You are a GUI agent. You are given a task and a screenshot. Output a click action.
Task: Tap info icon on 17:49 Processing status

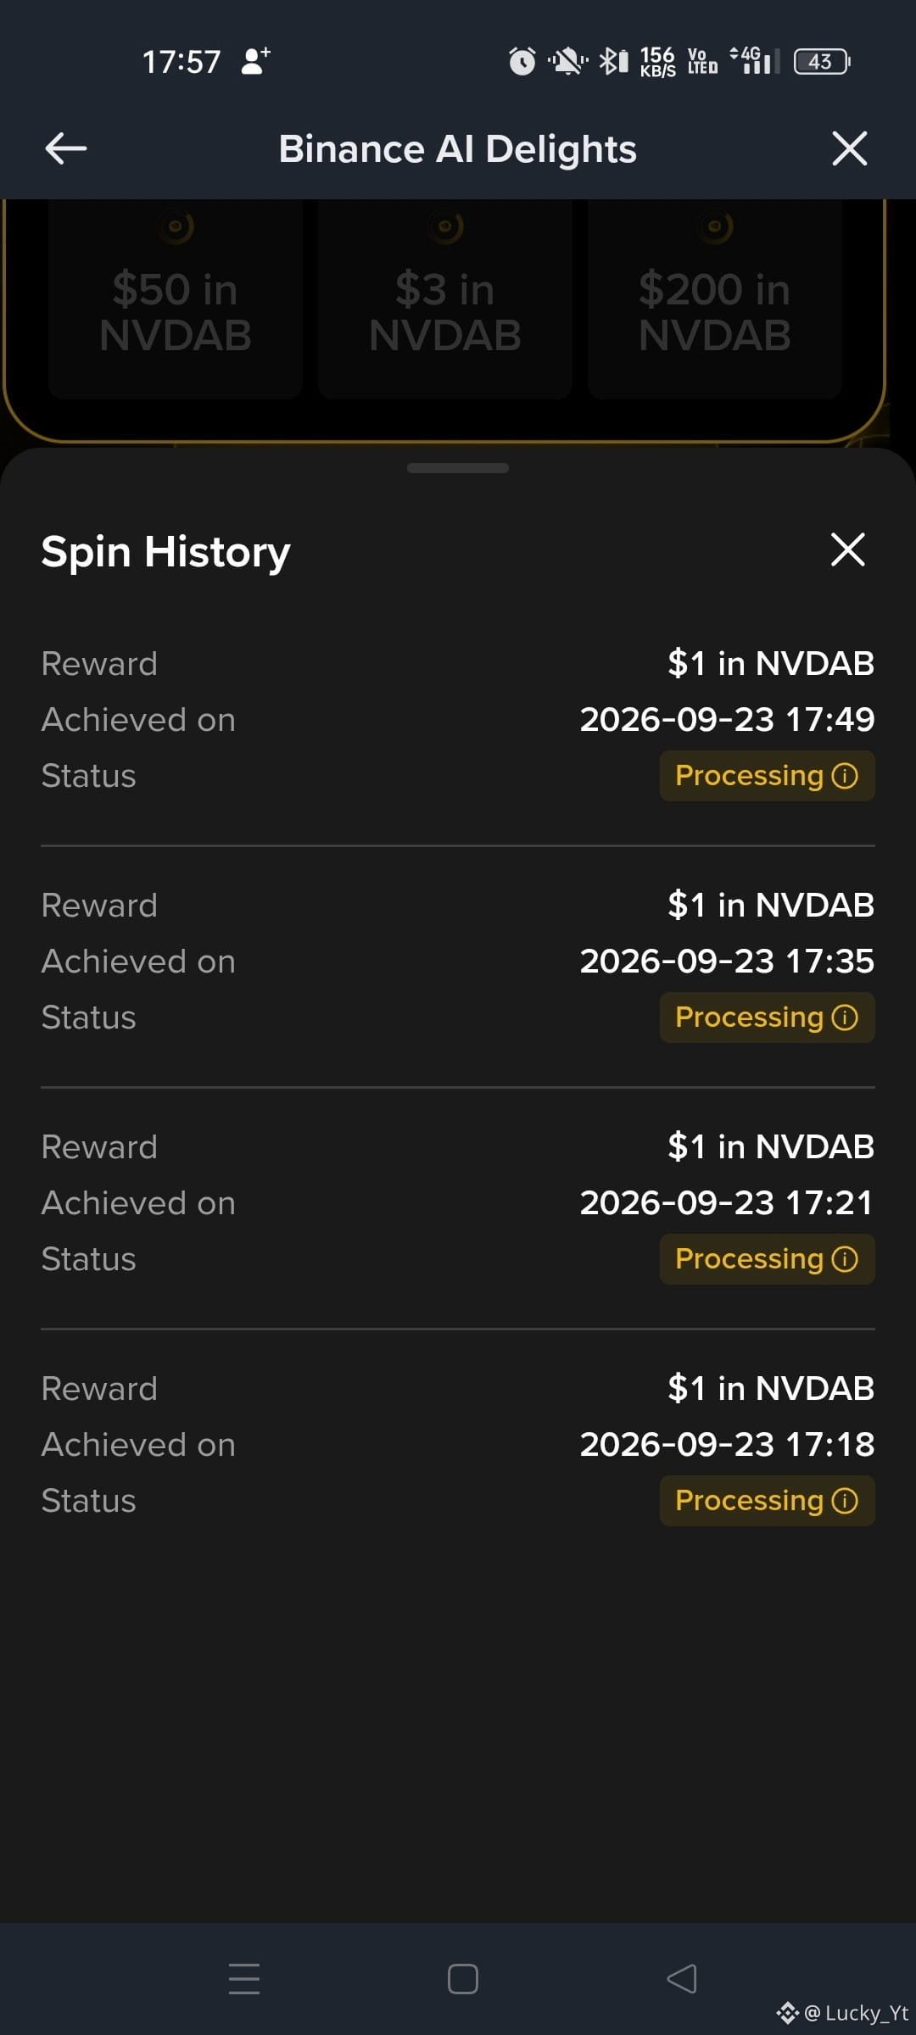(845, 776)
